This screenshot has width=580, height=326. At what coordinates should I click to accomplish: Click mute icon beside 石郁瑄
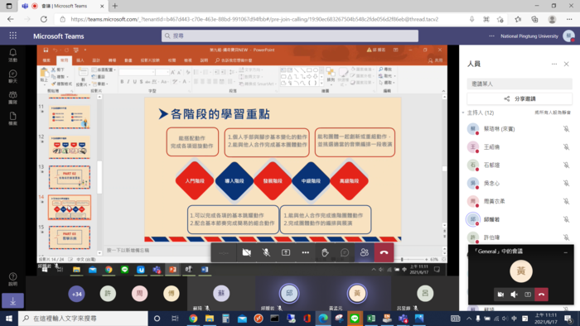pyautogui.click(x=566, y=165)
